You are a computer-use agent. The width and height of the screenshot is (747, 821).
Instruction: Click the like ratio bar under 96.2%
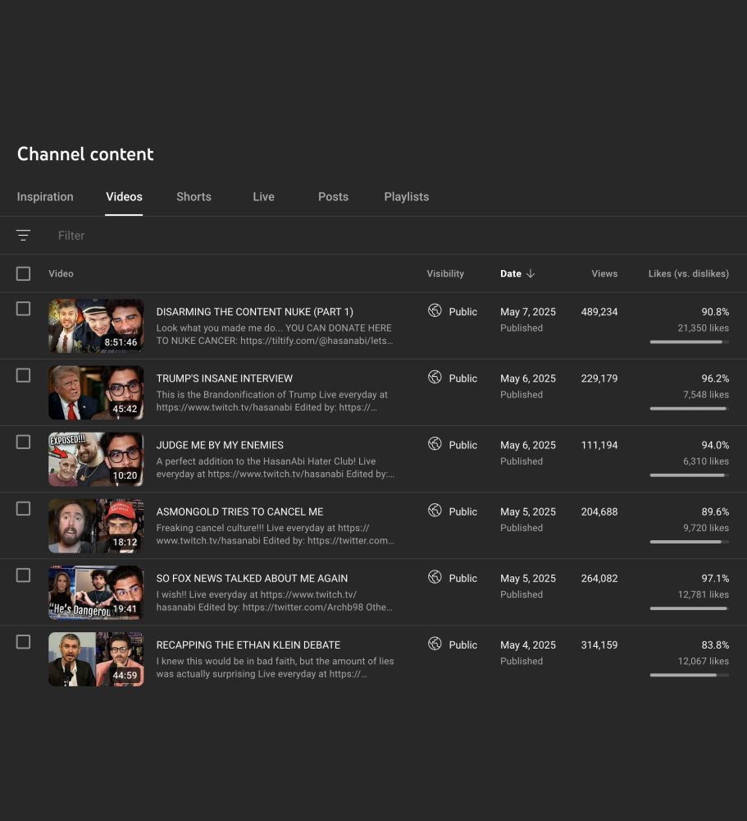coord(690,408)
